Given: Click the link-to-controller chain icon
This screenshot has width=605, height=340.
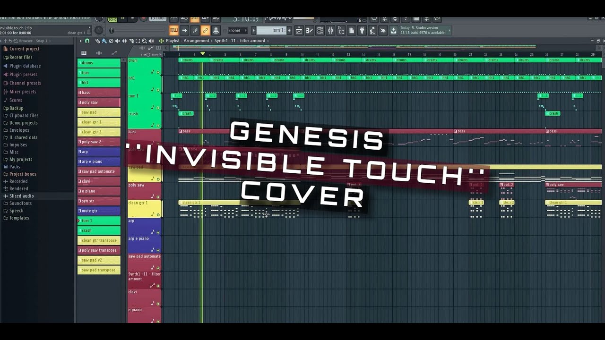Looking at the screenshot, I should tap(205, 30).
